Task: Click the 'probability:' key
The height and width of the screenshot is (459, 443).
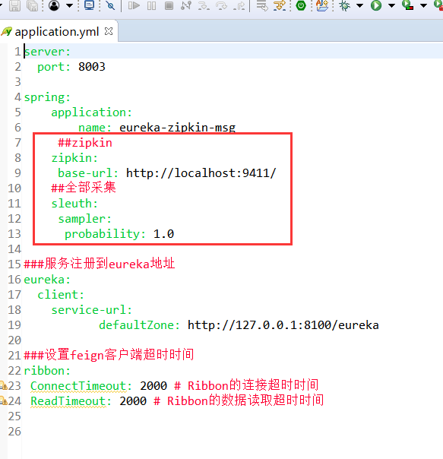Action: point(105,234)
